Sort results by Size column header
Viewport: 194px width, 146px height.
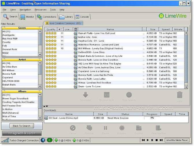pyautogui.click(x=153, y=29)
